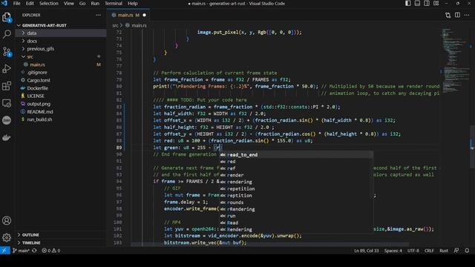This screenshot has width=475, height=267.
Task: Open the Run and Debug view
Action: [x=7, y=69]
